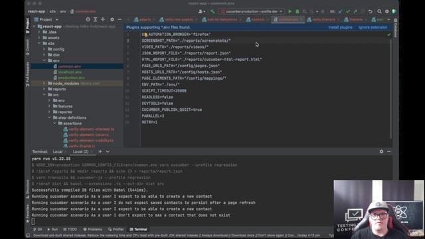
Task: Click the tool windows quick access icon in status bar
Action: click(28, 236)
